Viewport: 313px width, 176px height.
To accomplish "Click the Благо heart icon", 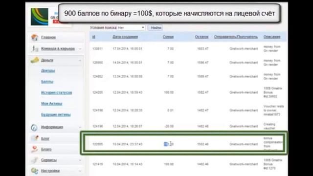I will (35, 149).
